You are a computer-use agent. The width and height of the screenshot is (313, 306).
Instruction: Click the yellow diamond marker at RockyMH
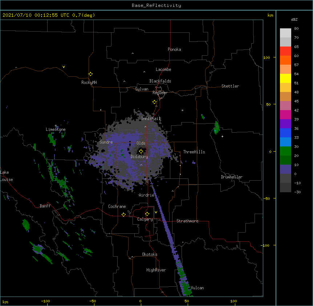pos(91,74)
